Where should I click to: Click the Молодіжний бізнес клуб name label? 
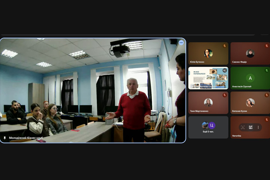pos(26,138)
